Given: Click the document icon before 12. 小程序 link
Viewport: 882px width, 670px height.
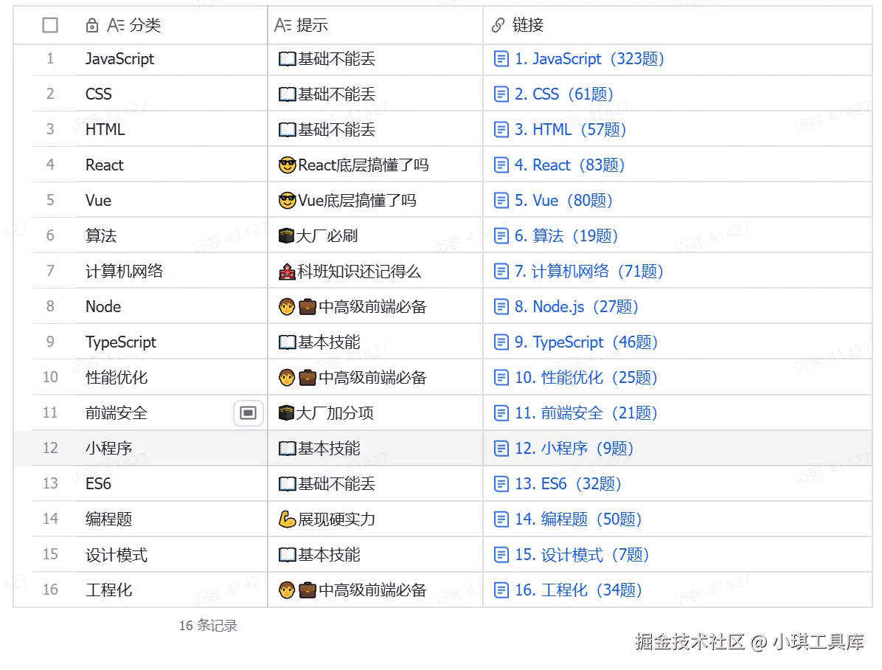Looking at the screenshot, I should [x=501, y=448].
